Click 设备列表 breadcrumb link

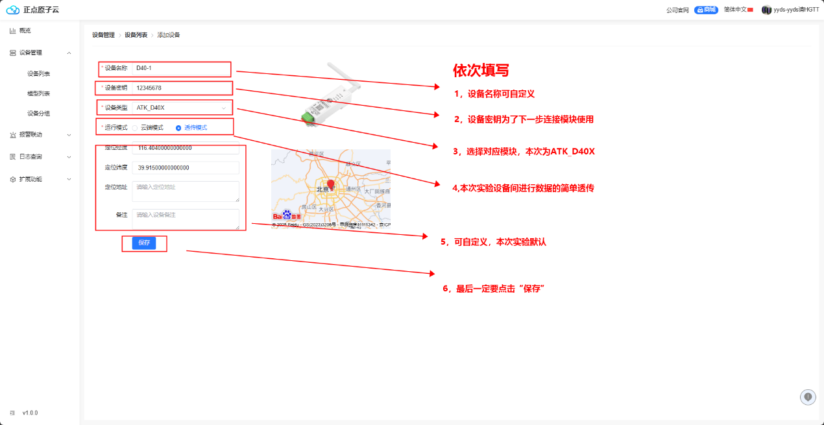(x=136, y=35)
